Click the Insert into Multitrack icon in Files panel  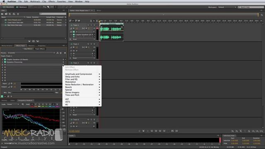pos(14,14)
